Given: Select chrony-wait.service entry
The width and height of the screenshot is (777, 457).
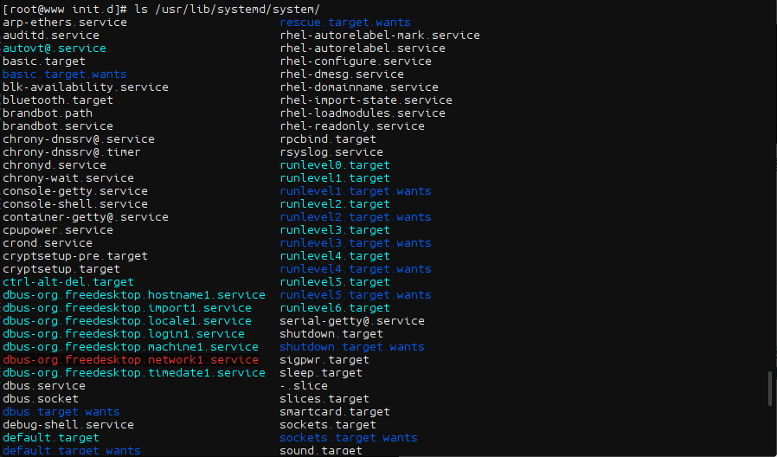Looking at the screenshot, I should [68, 177].
